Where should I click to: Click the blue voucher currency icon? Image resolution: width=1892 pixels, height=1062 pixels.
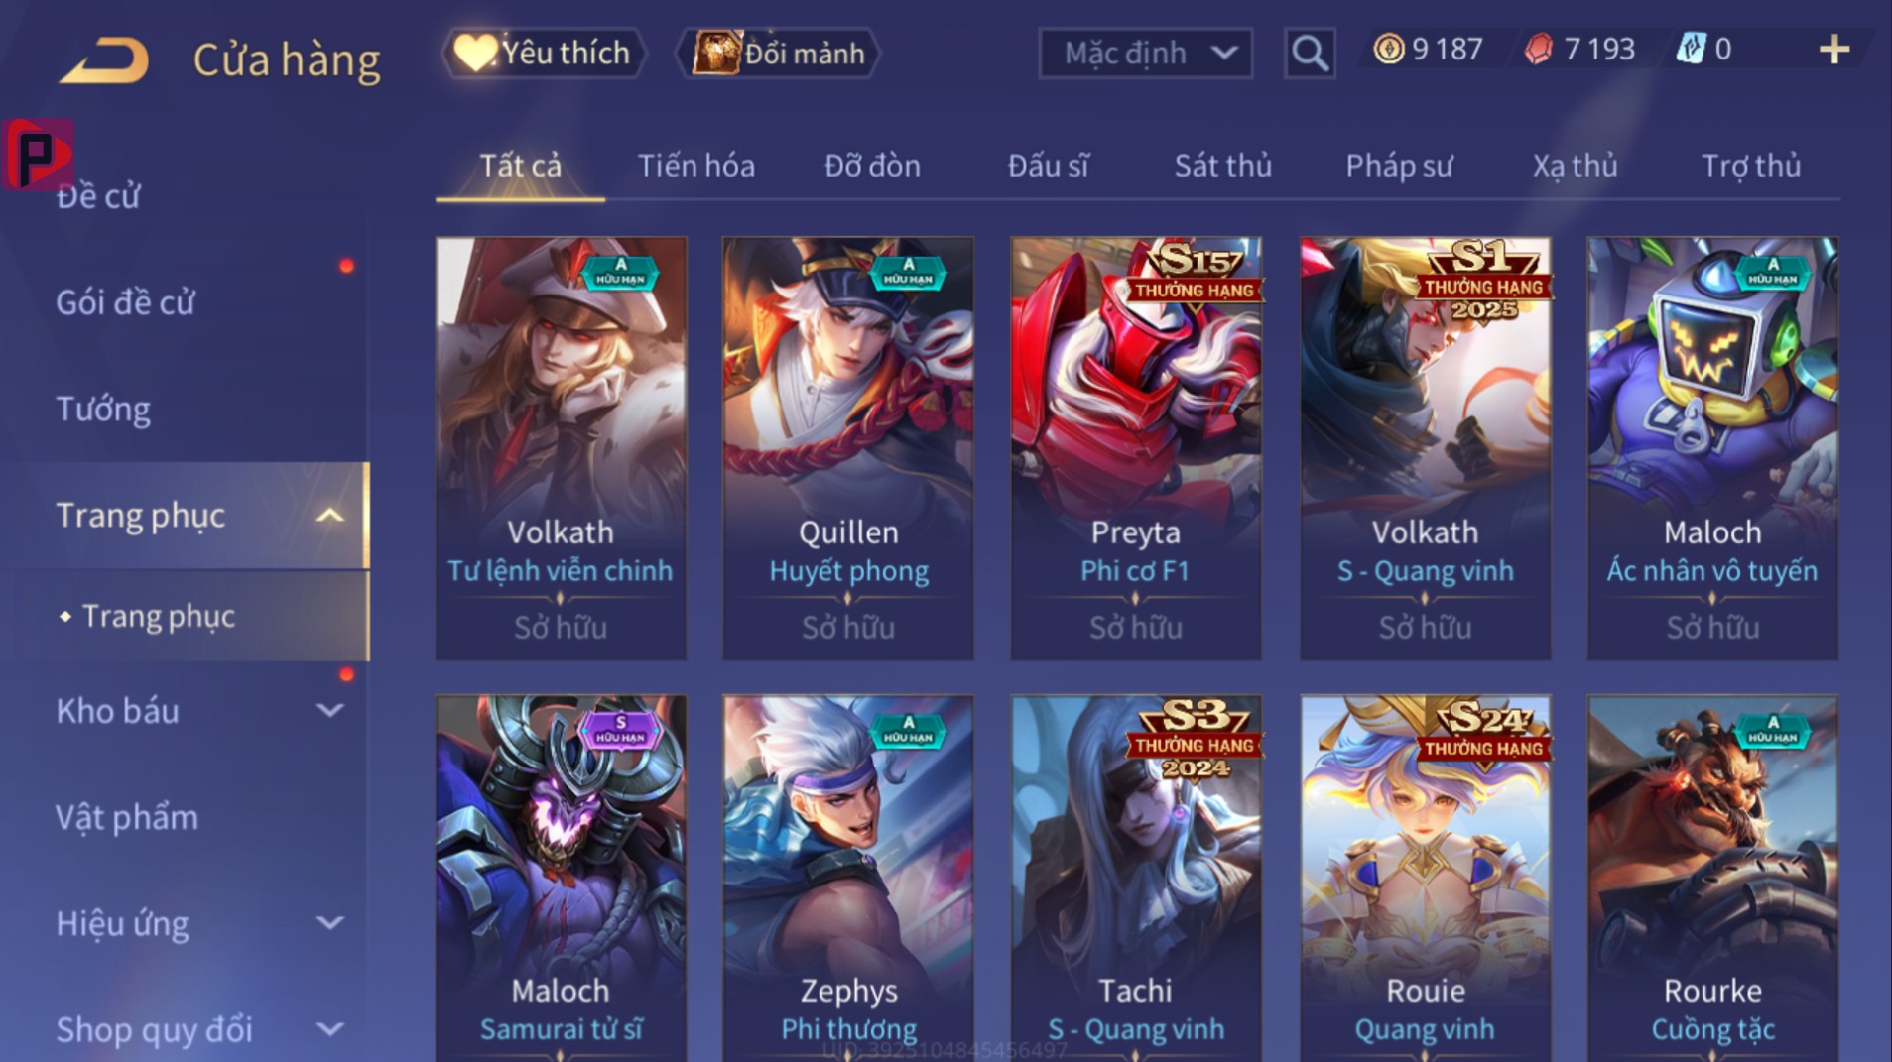1690,49
